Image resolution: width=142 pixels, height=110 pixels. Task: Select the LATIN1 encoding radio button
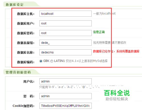52,61
